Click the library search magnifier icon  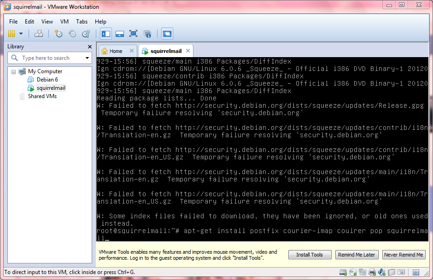[14, 58]
